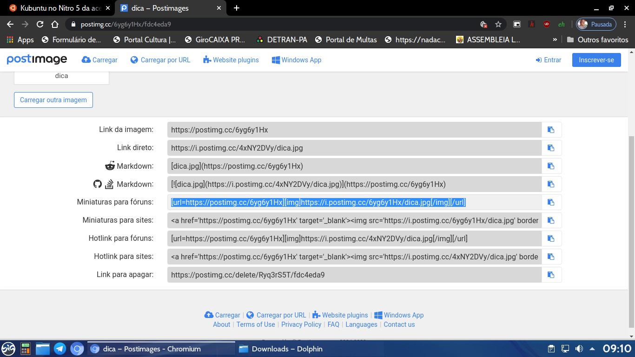Image resolution: width=635 pixels, height=357 pixels.
Task: Click footer 'Carregar por URL' link
Action: point(276,315)
